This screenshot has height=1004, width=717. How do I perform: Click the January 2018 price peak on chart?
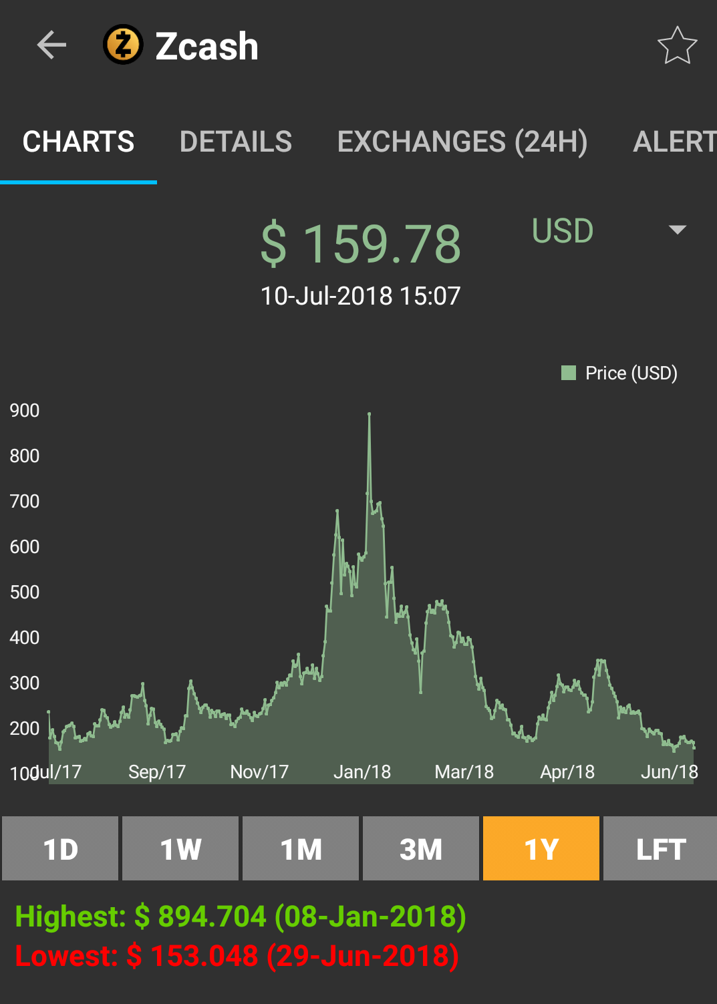pos(369,414)
